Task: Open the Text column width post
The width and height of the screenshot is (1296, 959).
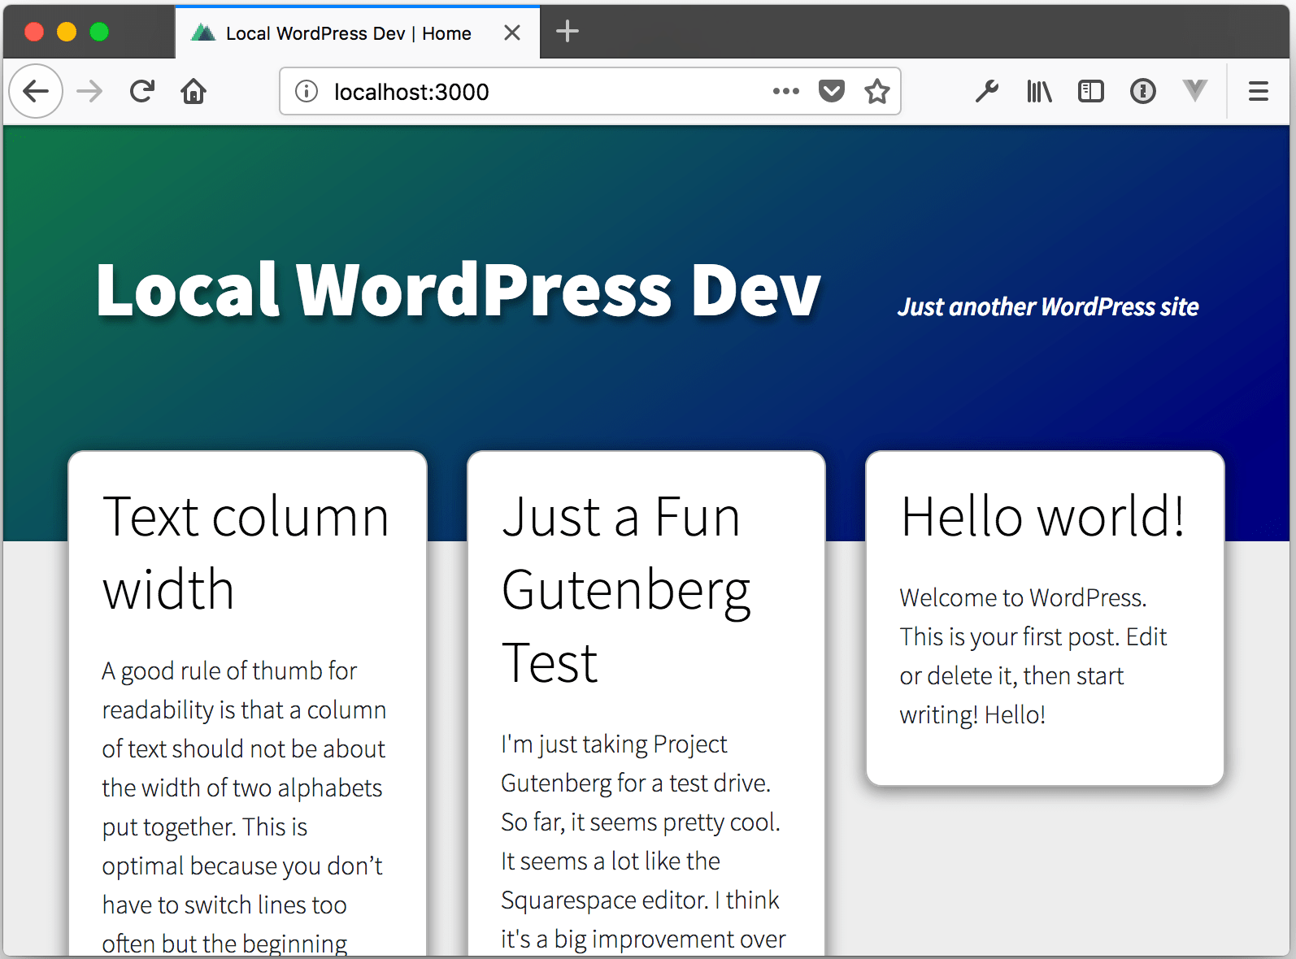Action: click(x=246, y=553)
